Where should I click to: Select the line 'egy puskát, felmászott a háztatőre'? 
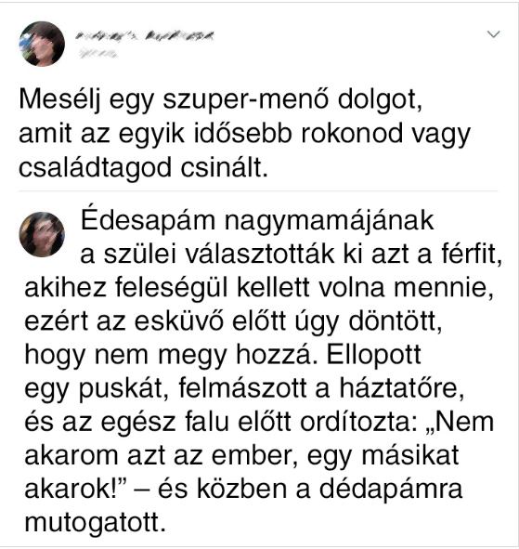coord(244,389)
